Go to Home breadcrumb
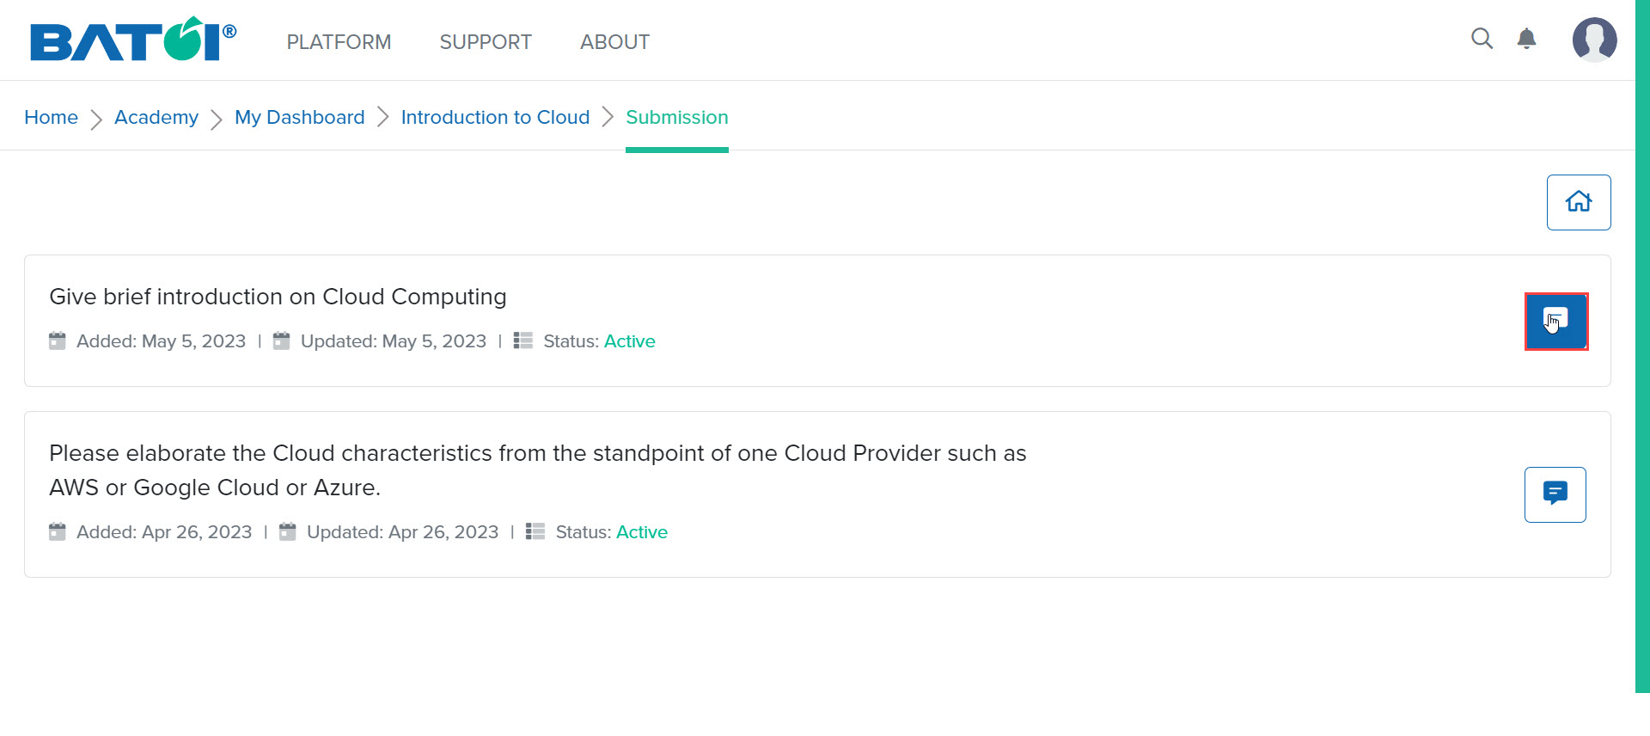The height and width of the screenshot is (736, 1650). (x=51, y=117)
